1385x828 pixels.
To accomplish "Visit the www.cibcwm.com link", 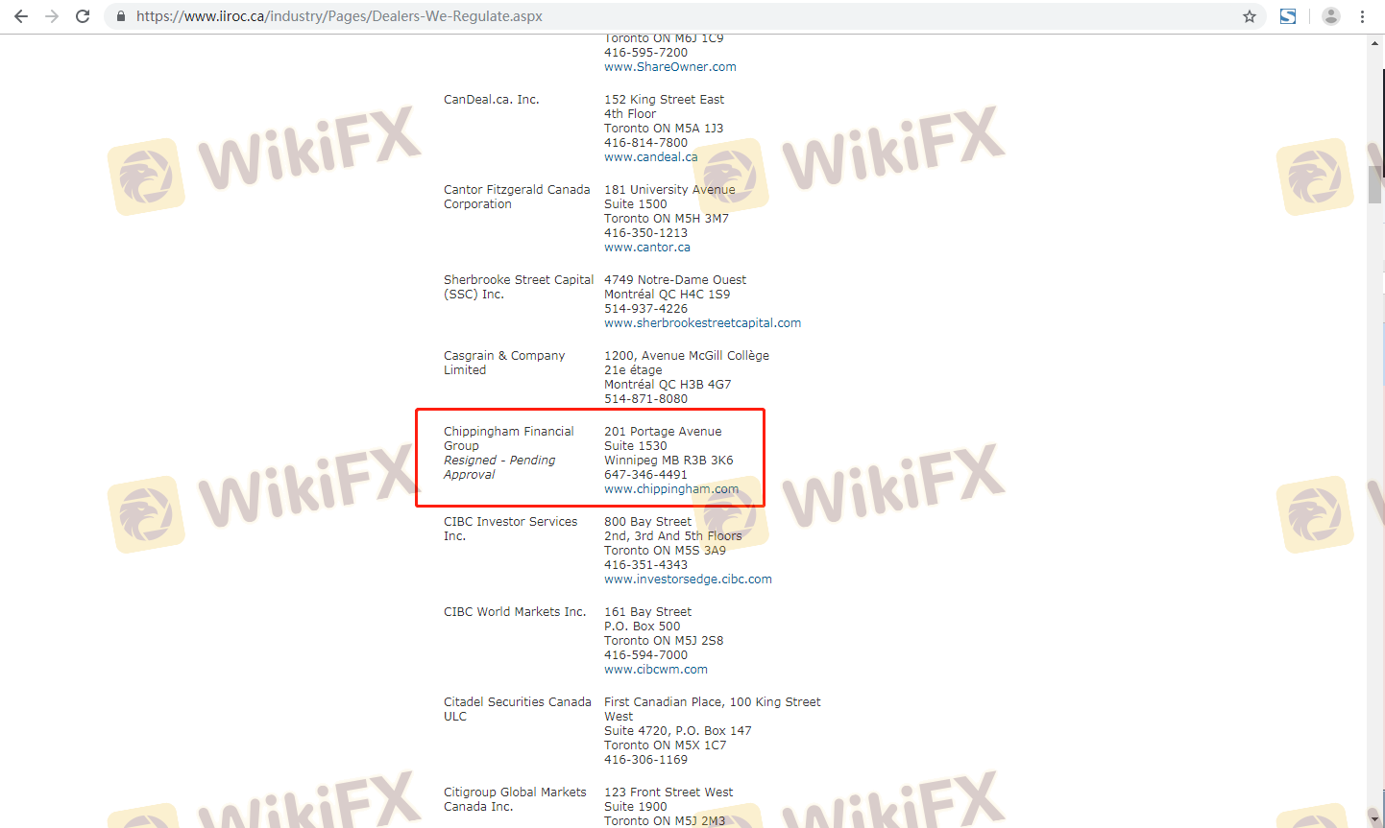I will pos(656,670).
